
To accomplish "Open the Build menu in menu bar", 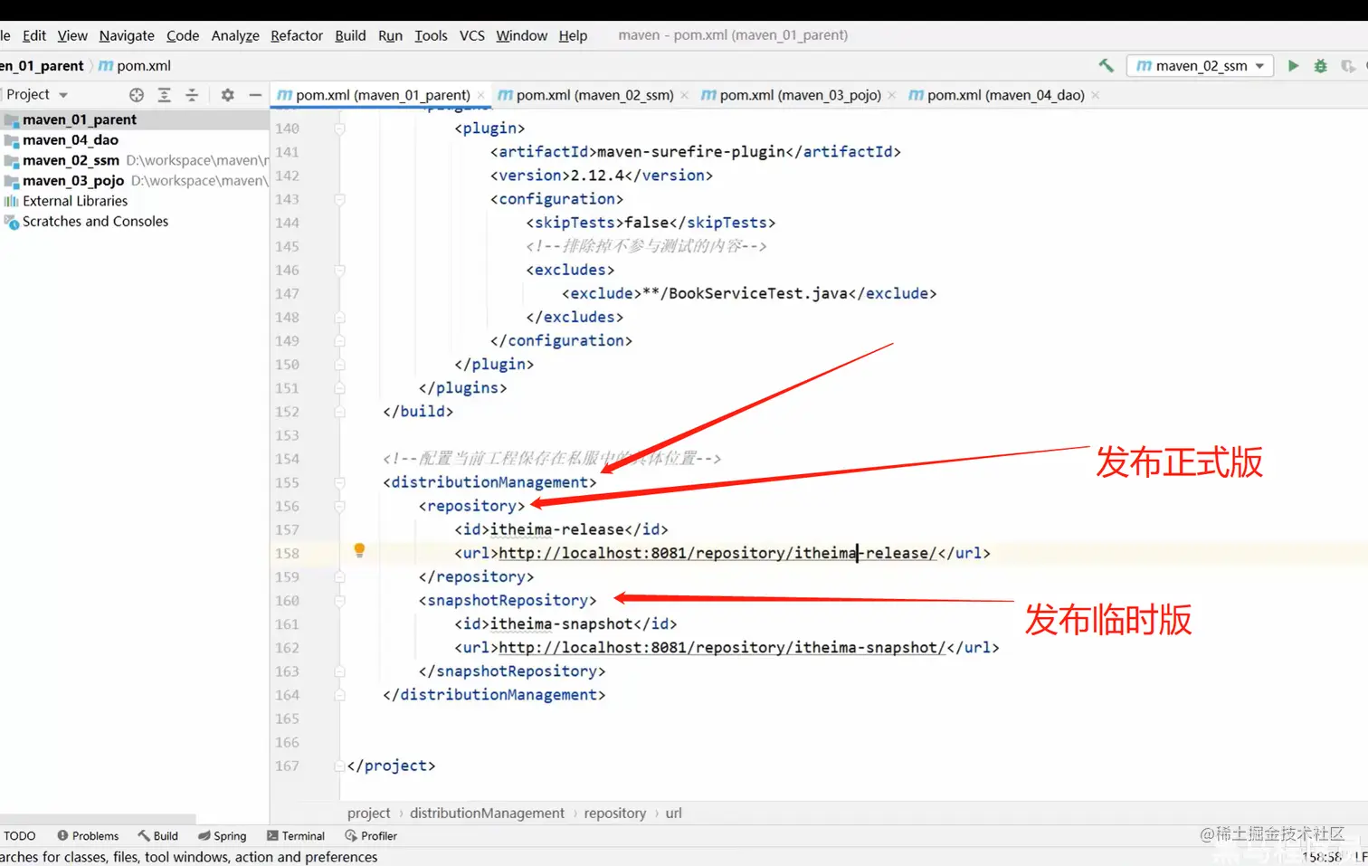I will pos(350,35).
